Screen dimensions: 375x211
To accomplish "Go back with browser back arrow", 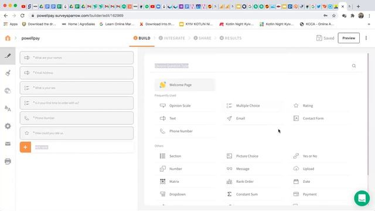I will pyautogui.click(x=6, y=16).
